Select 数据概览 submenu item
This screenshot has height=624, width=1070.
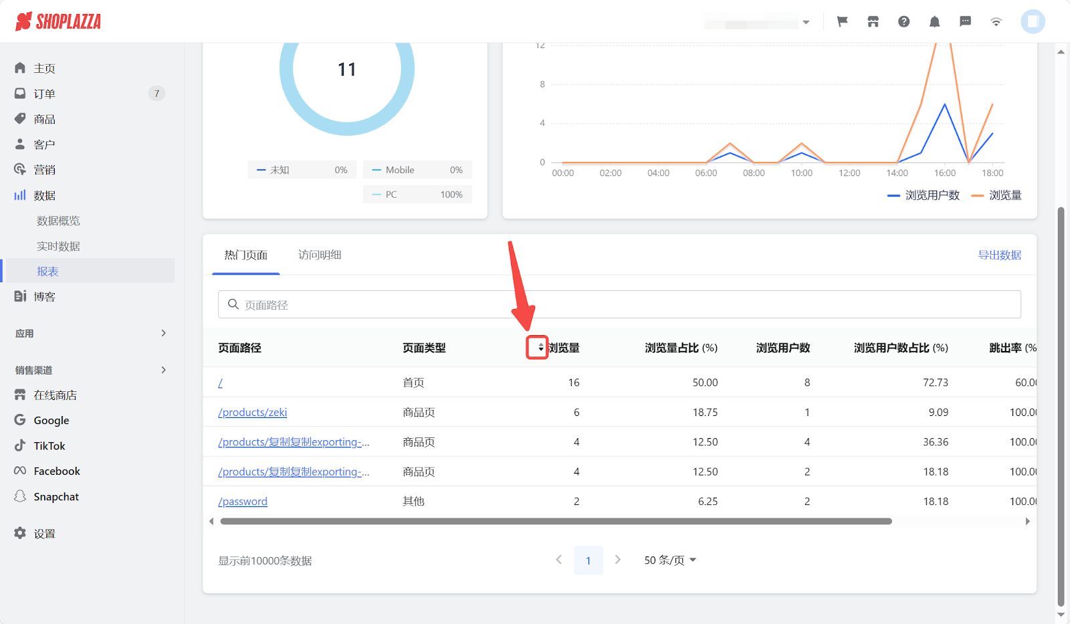[x=58, y=221]
